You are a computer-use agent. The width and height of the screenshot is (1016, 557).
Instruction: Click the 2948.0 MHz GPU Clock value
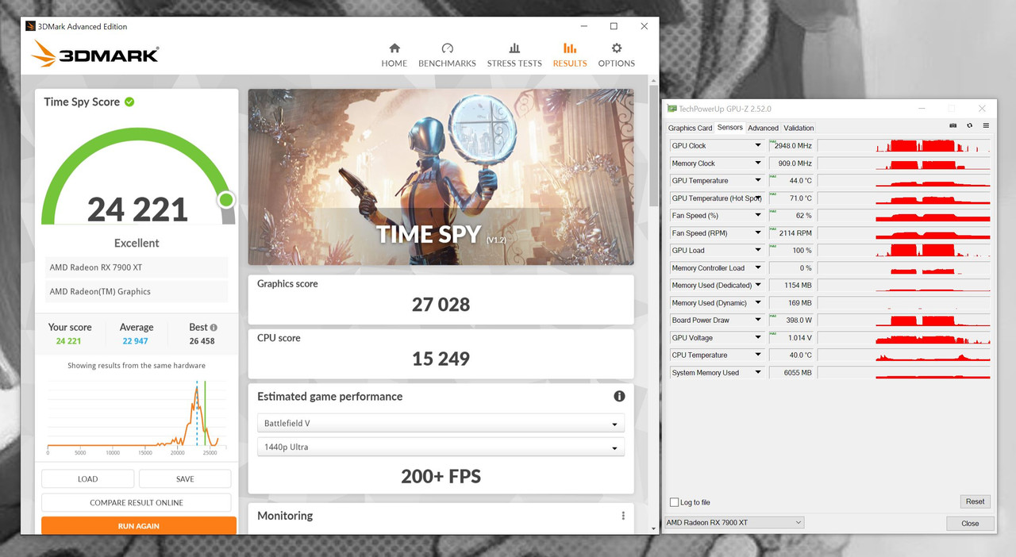[x=791, y=146]
